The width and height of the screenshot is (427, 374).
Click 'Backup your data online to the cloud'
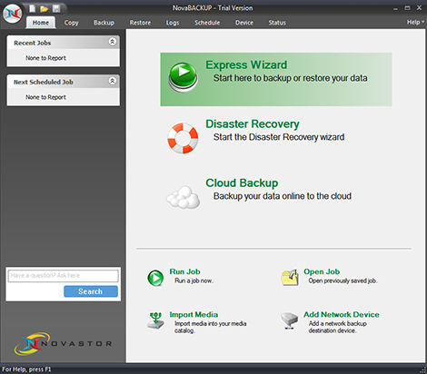(x=283, y=196)
